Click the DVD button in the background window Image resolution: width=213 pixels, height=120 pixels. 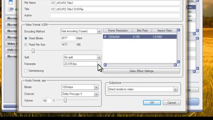click(x=11, y=50)
